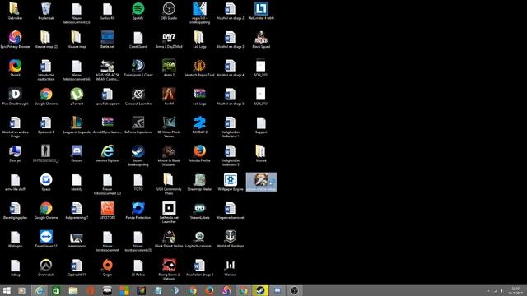Select the Origin desktop icon

point(108,265)
